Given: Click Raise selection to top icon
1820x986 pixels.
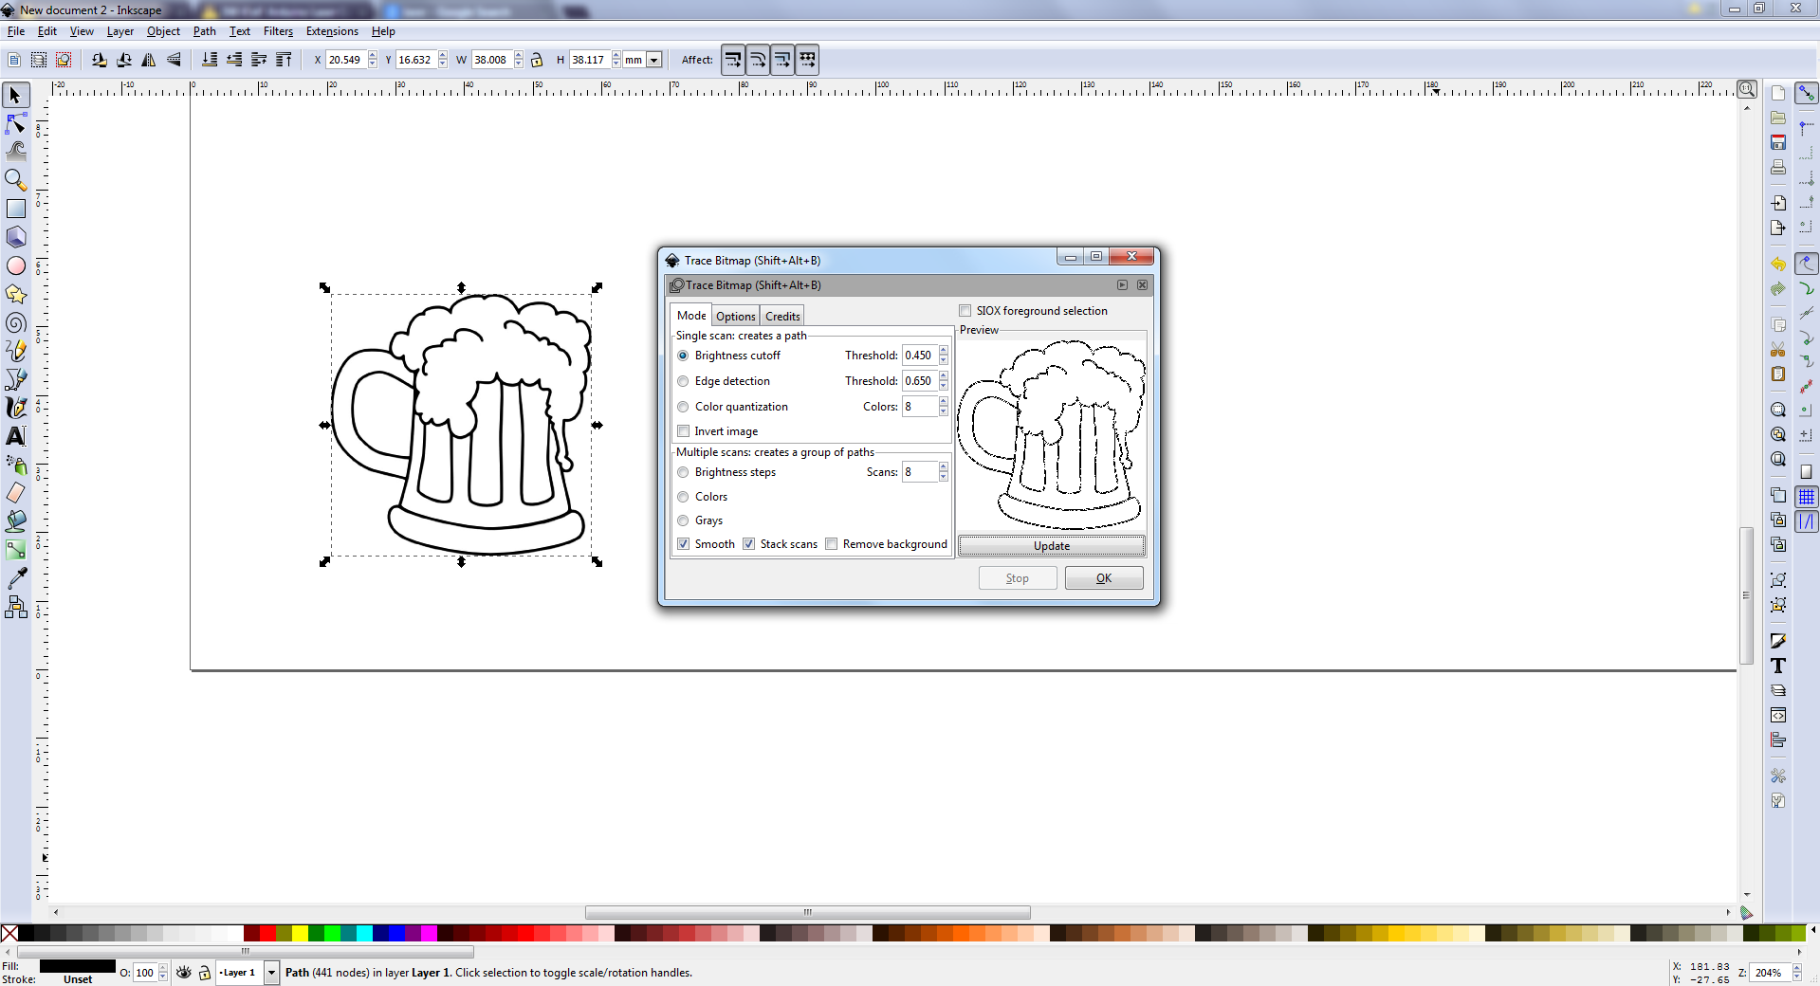Looking at the screenshot, I should (x=284, y=60).
